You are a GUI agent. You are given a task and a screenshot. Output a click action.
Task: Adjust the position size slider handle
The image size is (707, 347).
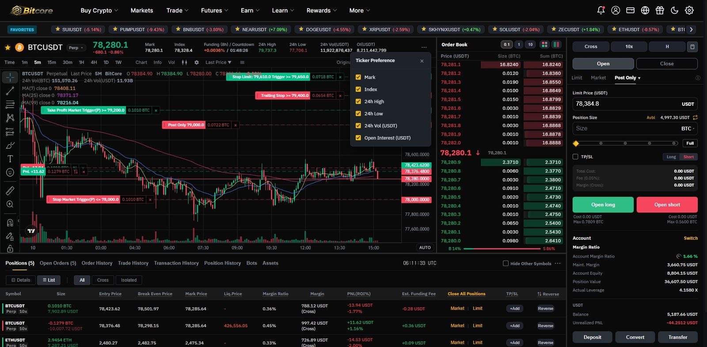[576, 143]
